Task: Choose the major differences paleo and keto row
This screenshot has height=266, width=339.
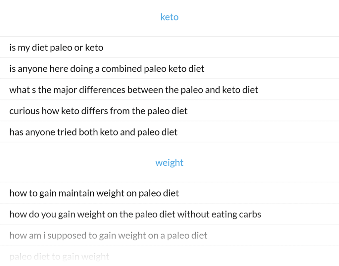Action: tap(134, 90)
